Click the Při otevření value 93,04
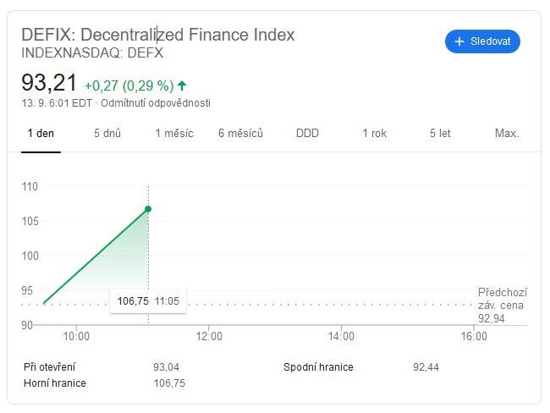The height and width of the screenshot is (413, 550). pyautogui.click(x=166, y=367)
